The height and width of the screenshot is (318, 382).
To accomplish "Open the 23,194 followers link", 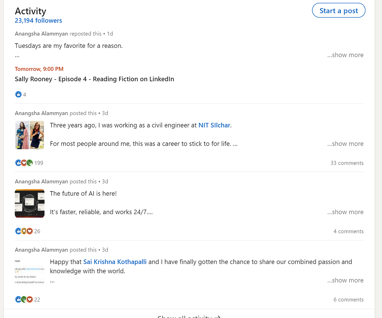I will tap(38, 21).
